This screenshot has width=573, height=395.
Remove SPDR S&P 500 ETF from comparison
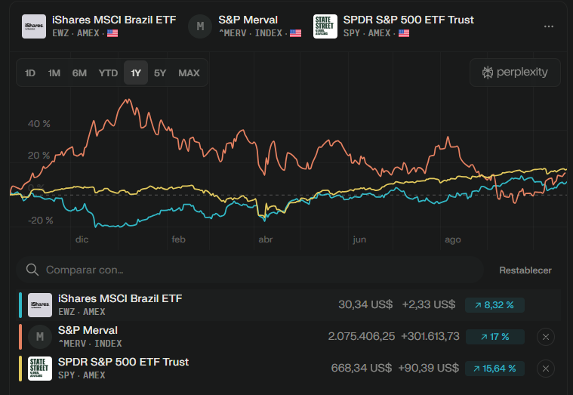pos(546,369)
